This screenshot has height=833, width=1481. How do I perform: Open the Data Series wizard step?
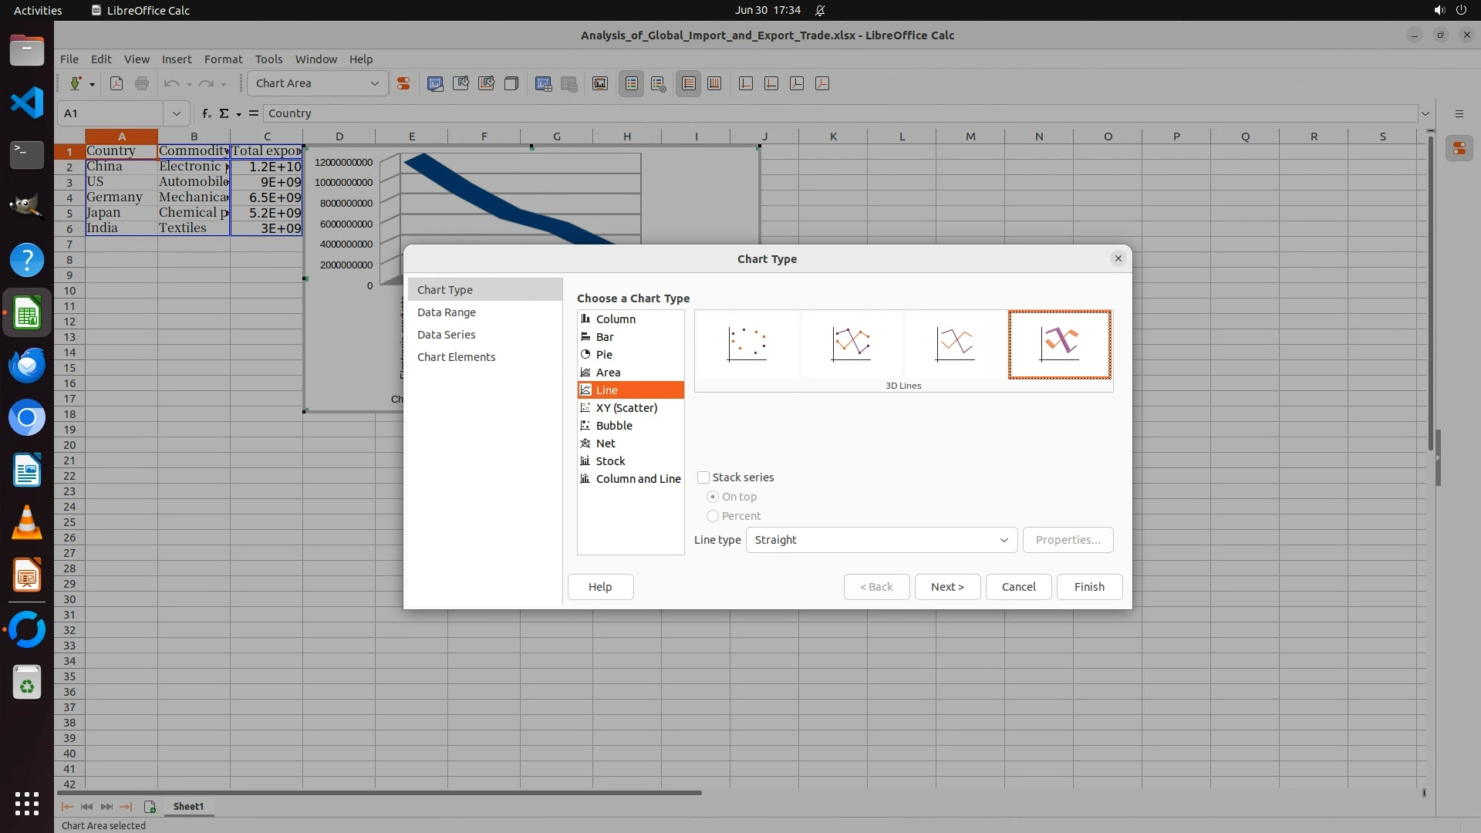click(x=446, y=335)
